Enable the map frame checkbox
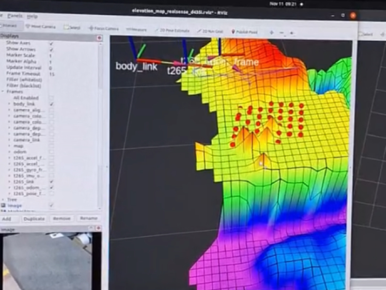This screenshot has height=290, width=386. pos(51,146)
